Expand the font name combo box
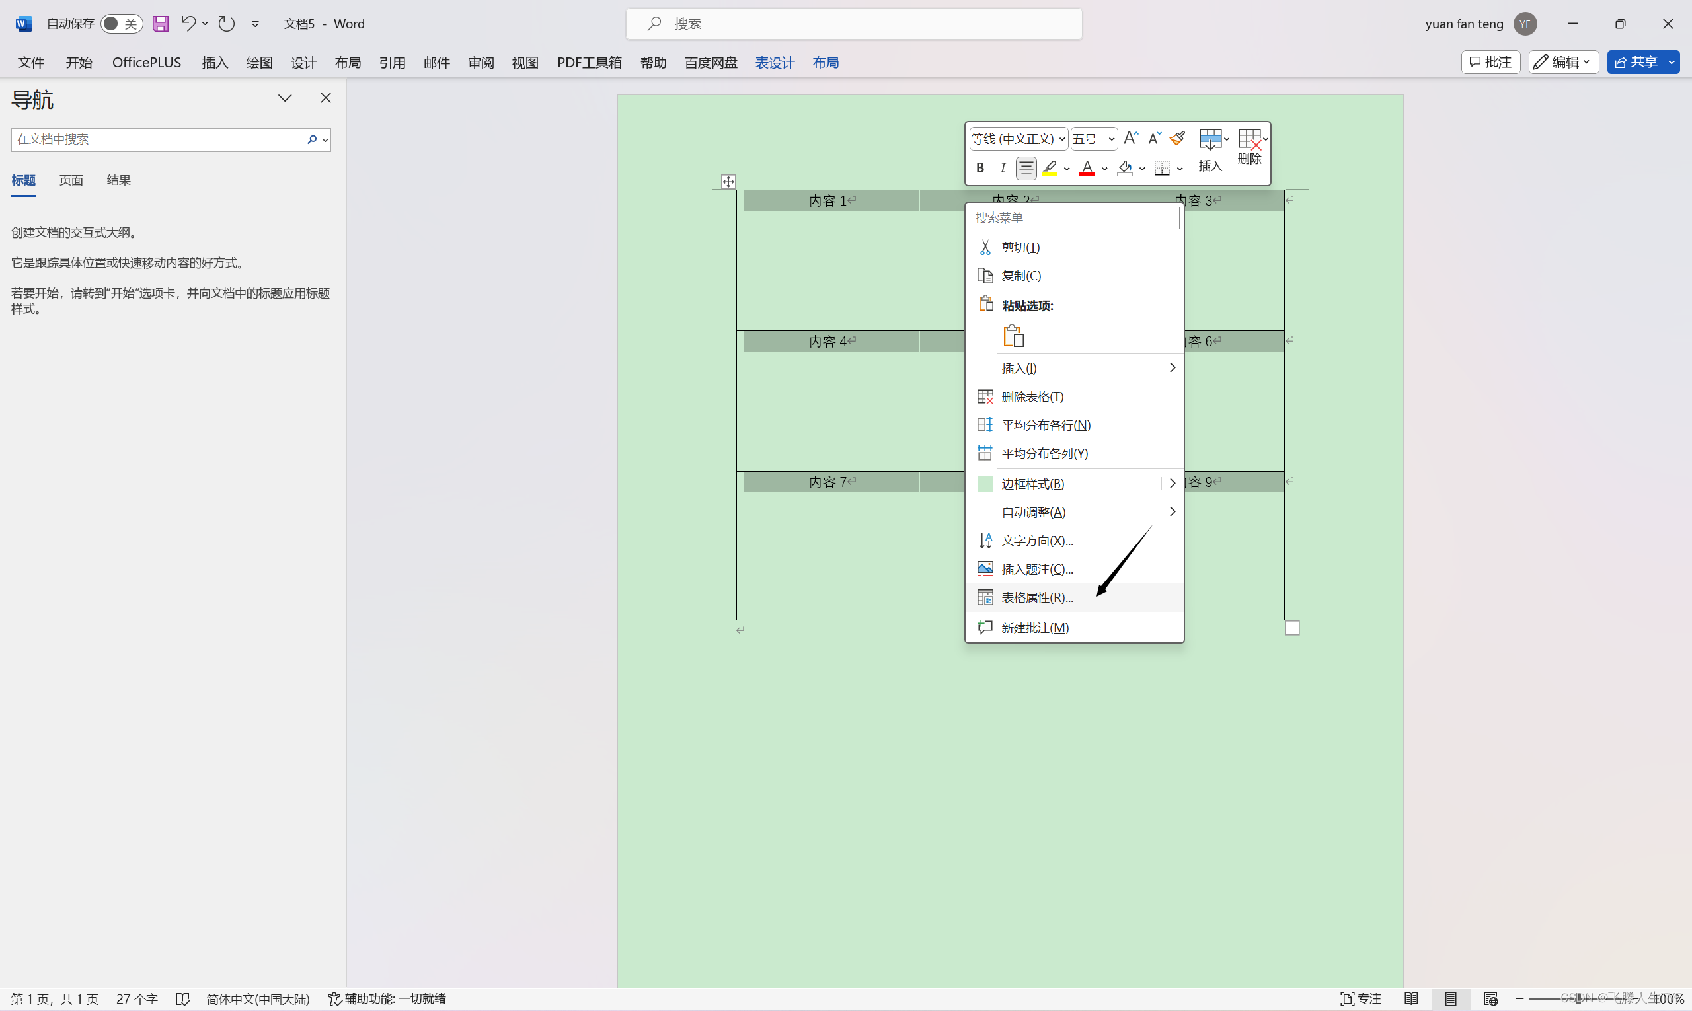This screenshot has height=1011, width=1692. point(1061,139)
